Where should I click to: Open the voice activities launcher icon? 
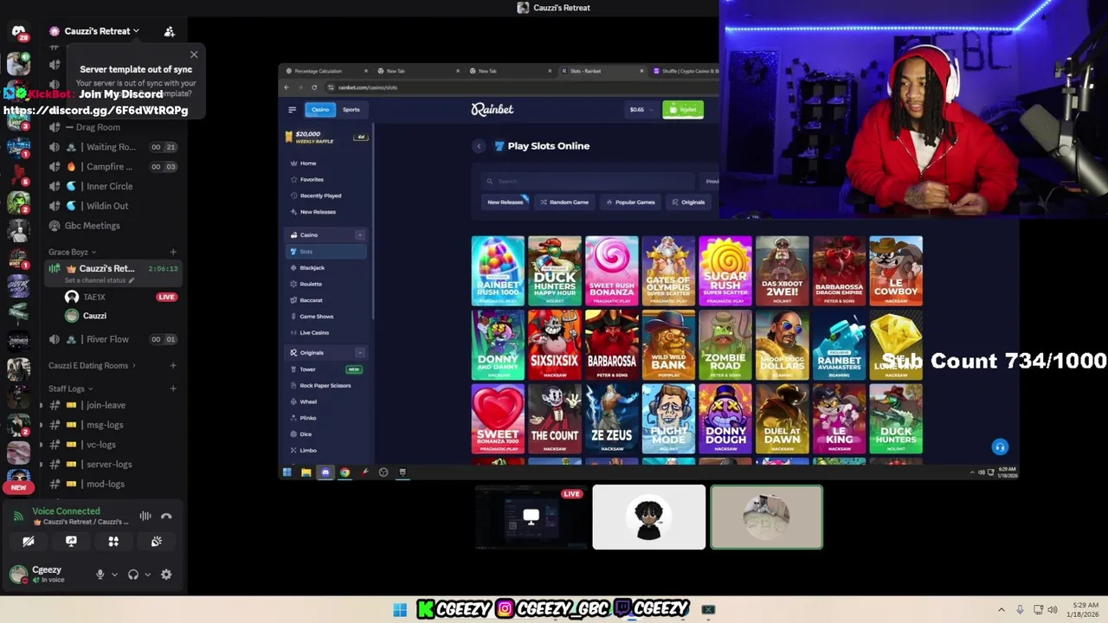[113, 541]
